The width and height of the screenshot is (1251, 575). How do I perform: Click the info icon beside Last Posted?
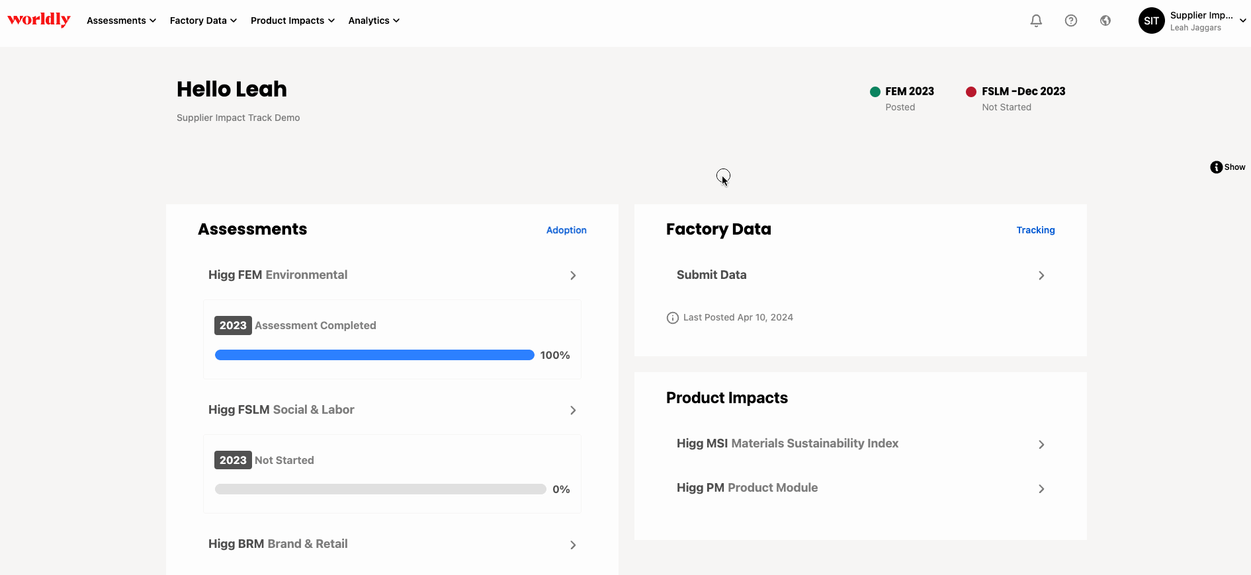pyautogui.click(x=672, y=318)
